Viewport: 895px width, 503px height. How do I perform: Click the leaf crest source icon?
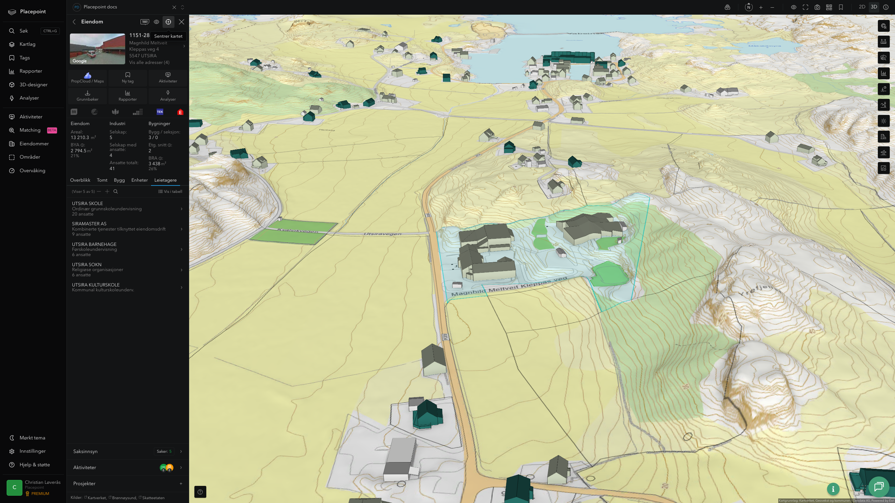(115, 112)
